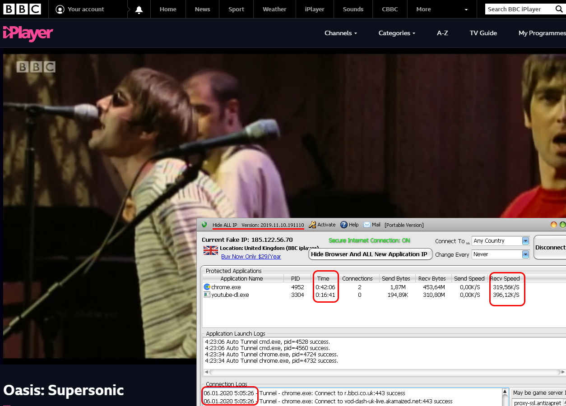This screenshot has width=566, height=406.
Task: Open the iPlayer TV Guide
Action: 483,33
